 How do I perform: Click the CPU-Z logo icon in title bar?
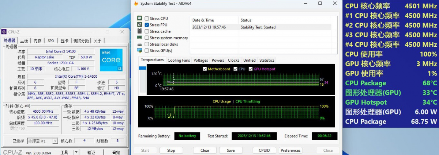(4, 32)
